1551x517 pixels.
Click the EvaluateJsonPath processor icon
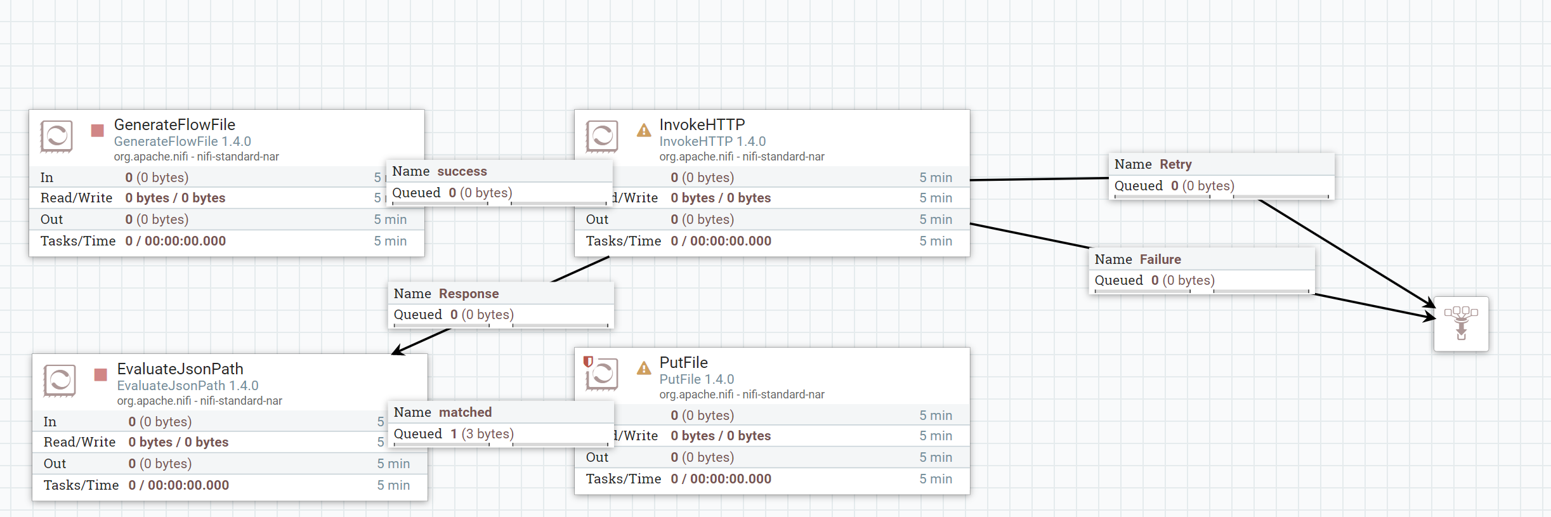[x=60, y=381]
